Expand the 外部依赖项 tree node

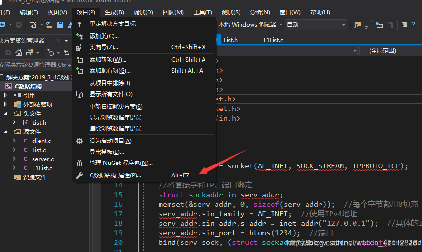coord(5,104)
